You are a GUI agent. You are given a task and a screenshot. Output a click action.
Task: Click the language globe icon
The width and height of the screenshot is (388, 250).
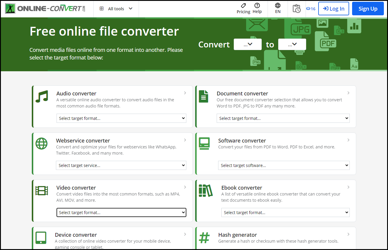click(278, 6)
